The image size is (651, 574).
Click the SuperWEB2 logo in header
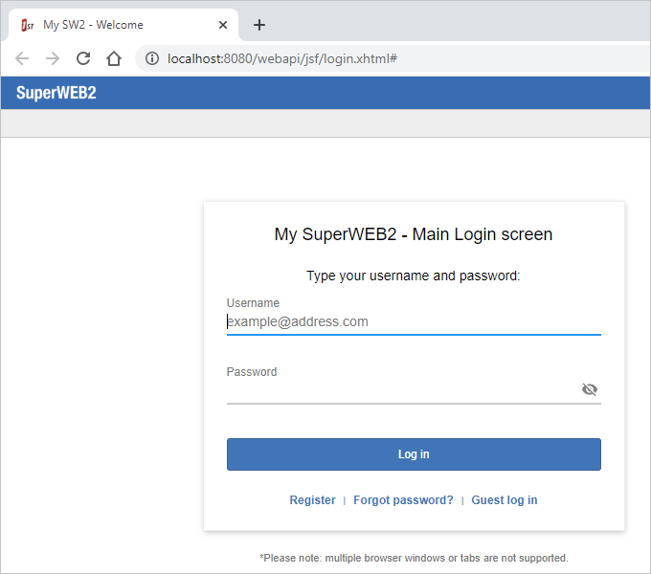[56, 93]
